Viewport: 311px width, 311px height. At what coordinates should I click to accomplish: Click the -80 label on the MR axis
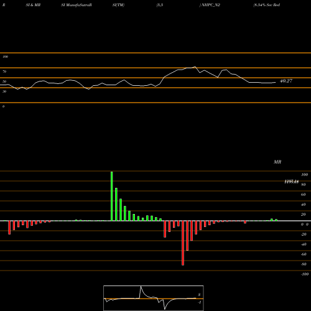point(304,264)
